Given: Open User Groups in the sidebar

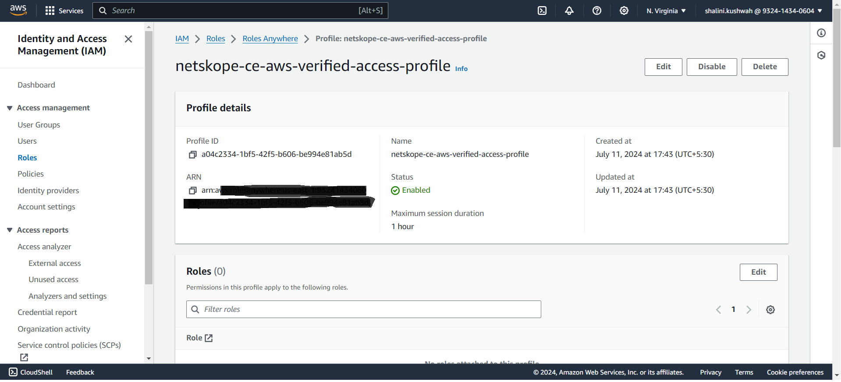Looking at the screenshot, I should [39, 125].
